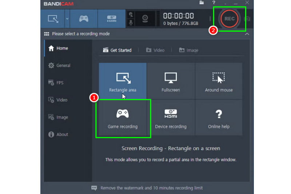
Task: Select screen rectangle recording mode in top toolbar
Action: [53, 19]
